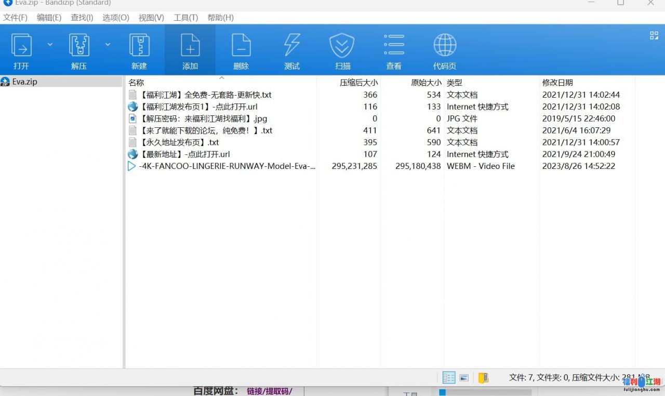Open the 视图(V) menu
Viewport: 665px width, 396px height.
151,17
